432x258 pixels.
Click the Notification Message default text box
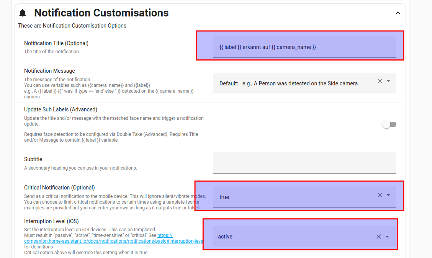coord(295,83)
